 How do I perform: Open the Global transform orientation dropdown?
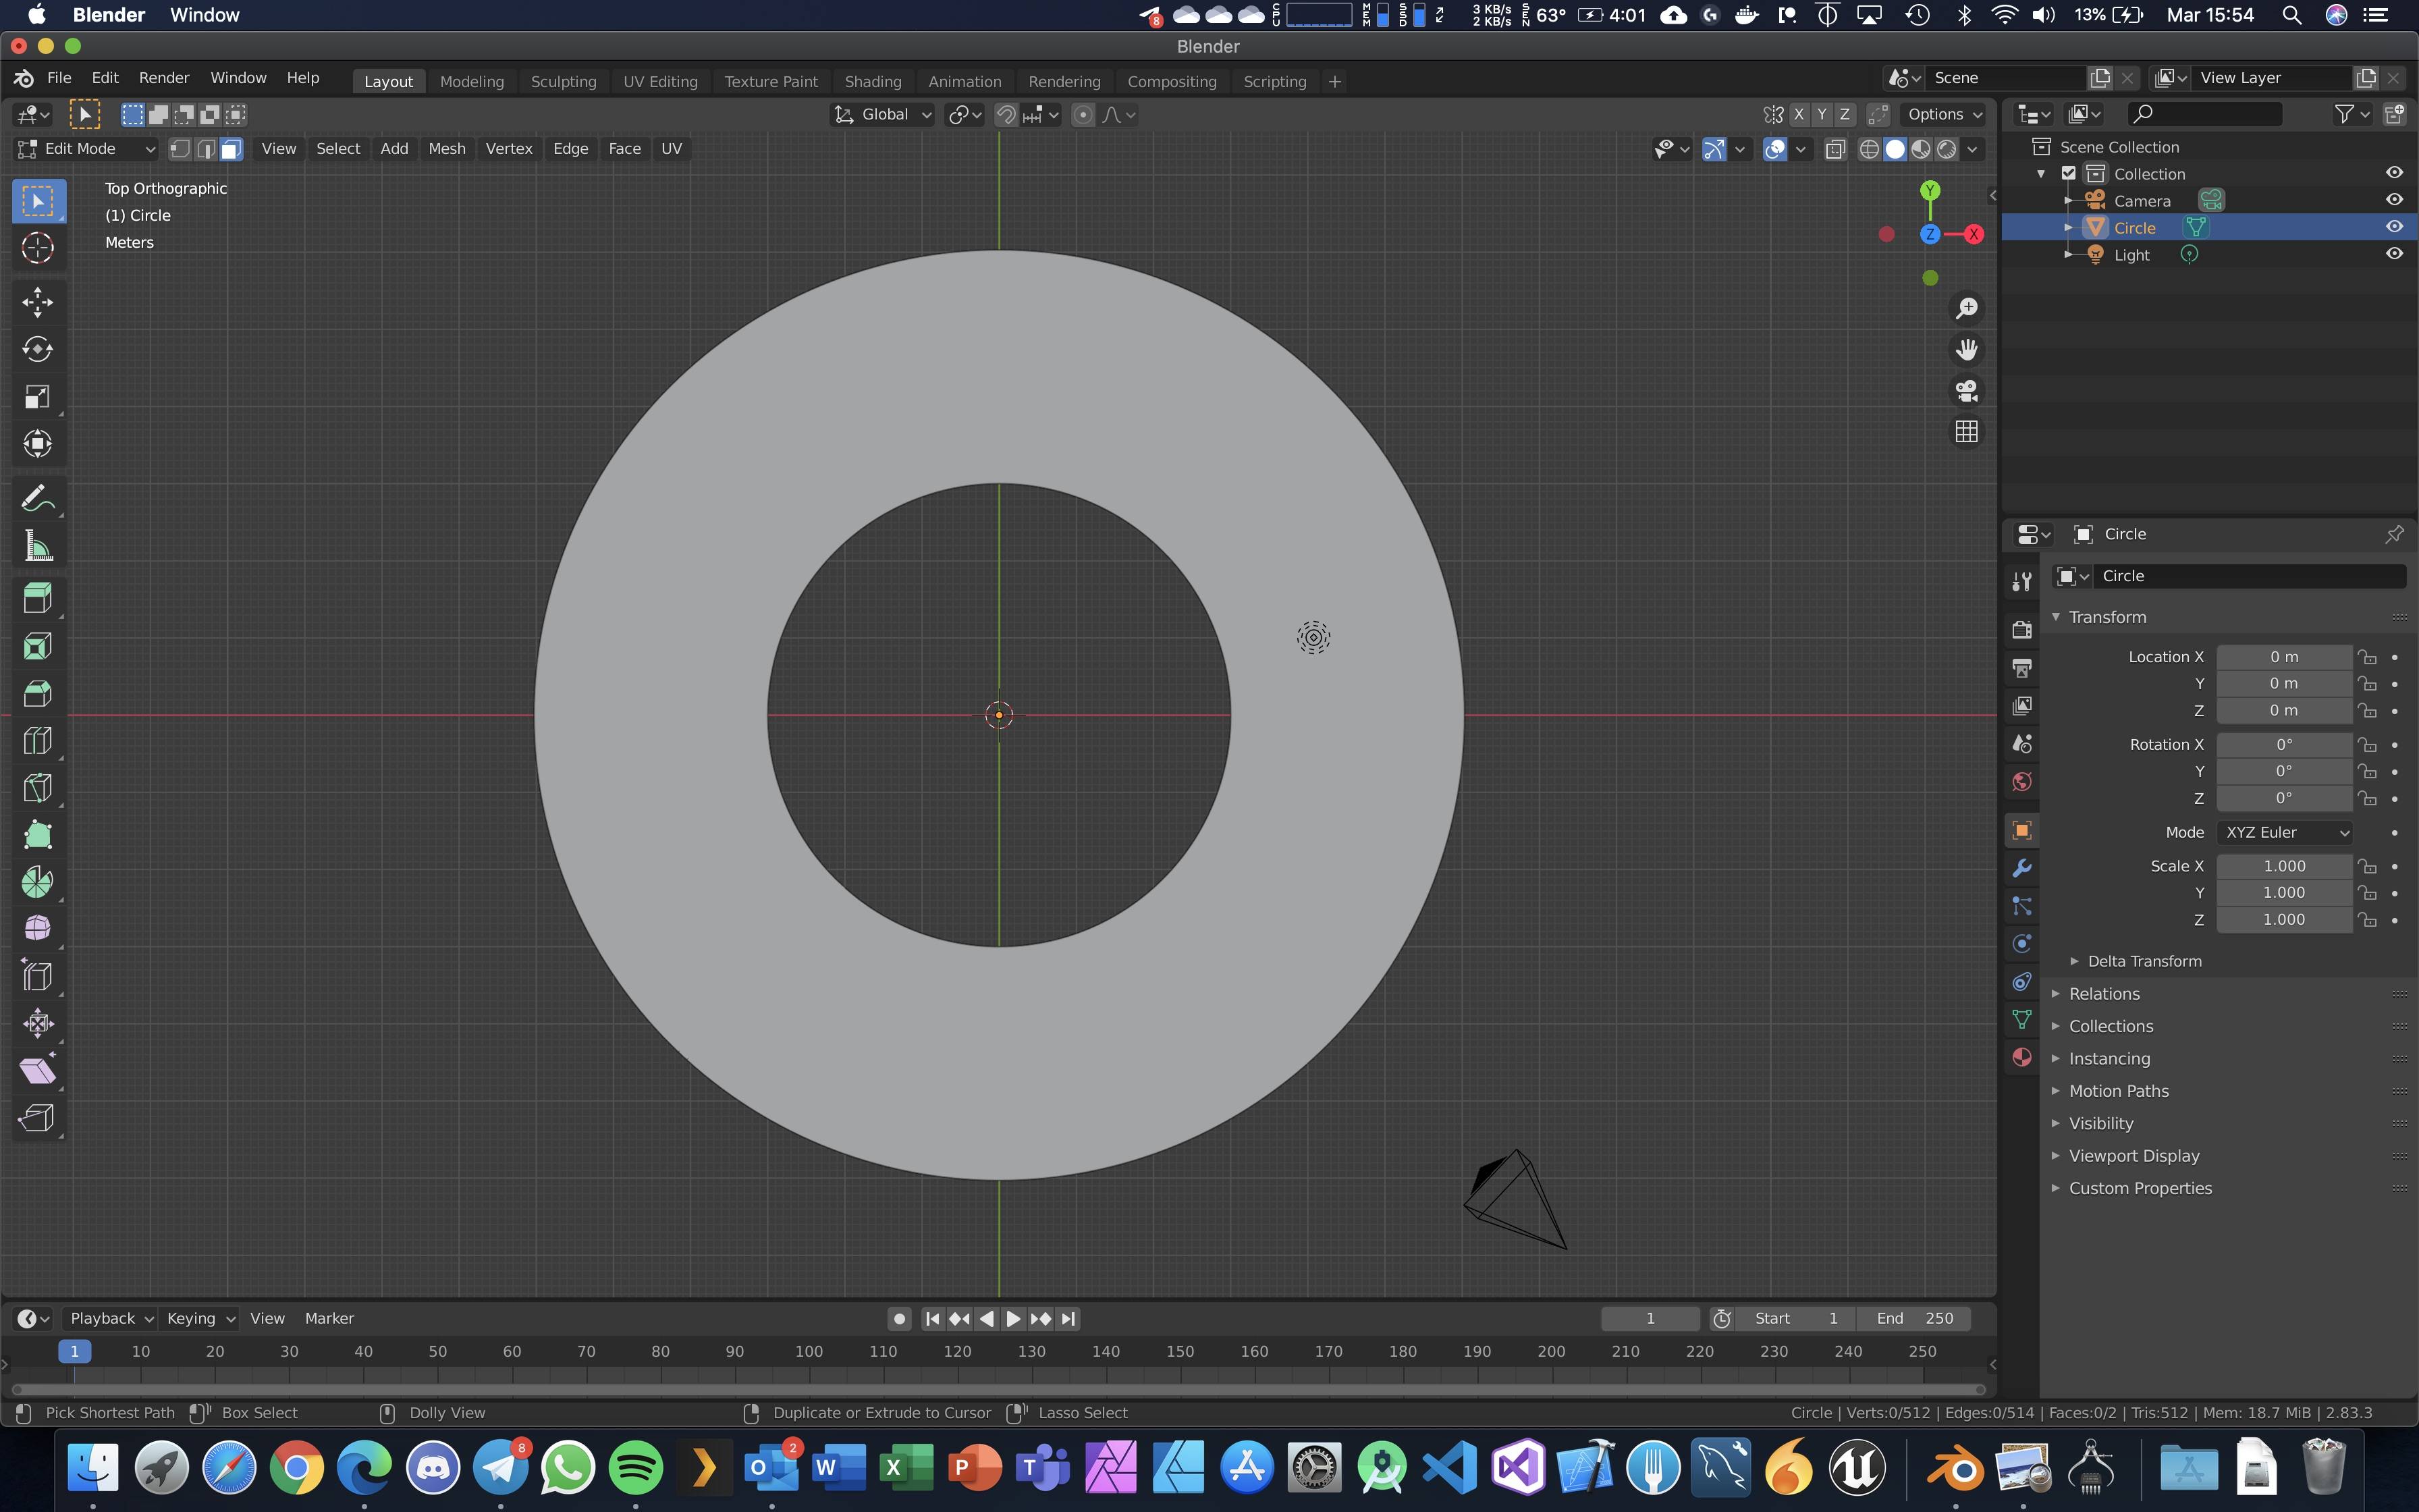(x=881, y=114)
